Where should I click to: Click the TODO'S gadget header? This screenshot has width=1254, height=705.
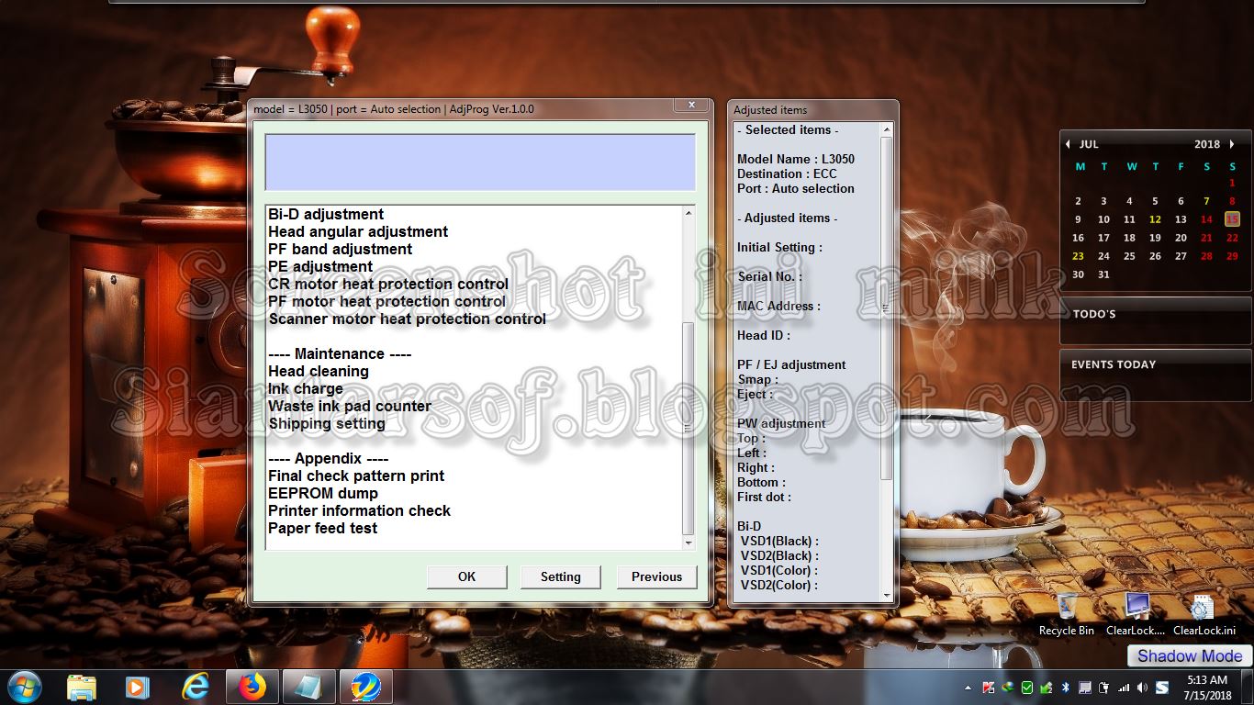1094,314
